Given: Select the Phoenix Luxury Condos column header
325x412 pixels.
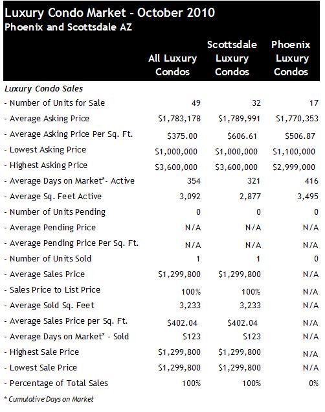Looking at the screenshot, I should [291, 58].
